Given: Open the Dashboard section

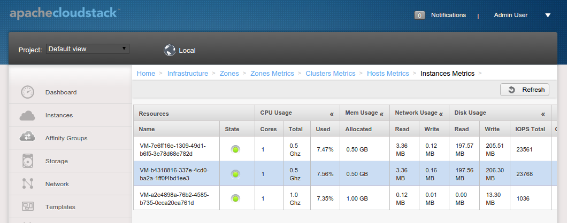Looking at the screenshot, I should click(x=71, y=92).
